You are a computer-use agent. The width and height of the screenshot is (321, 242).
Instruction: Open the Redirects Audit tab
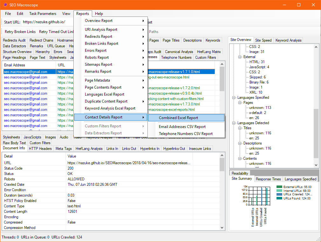pos(14,40)
